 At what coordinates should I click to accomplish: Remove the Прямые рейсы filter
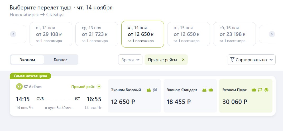[x=183, y=60]
